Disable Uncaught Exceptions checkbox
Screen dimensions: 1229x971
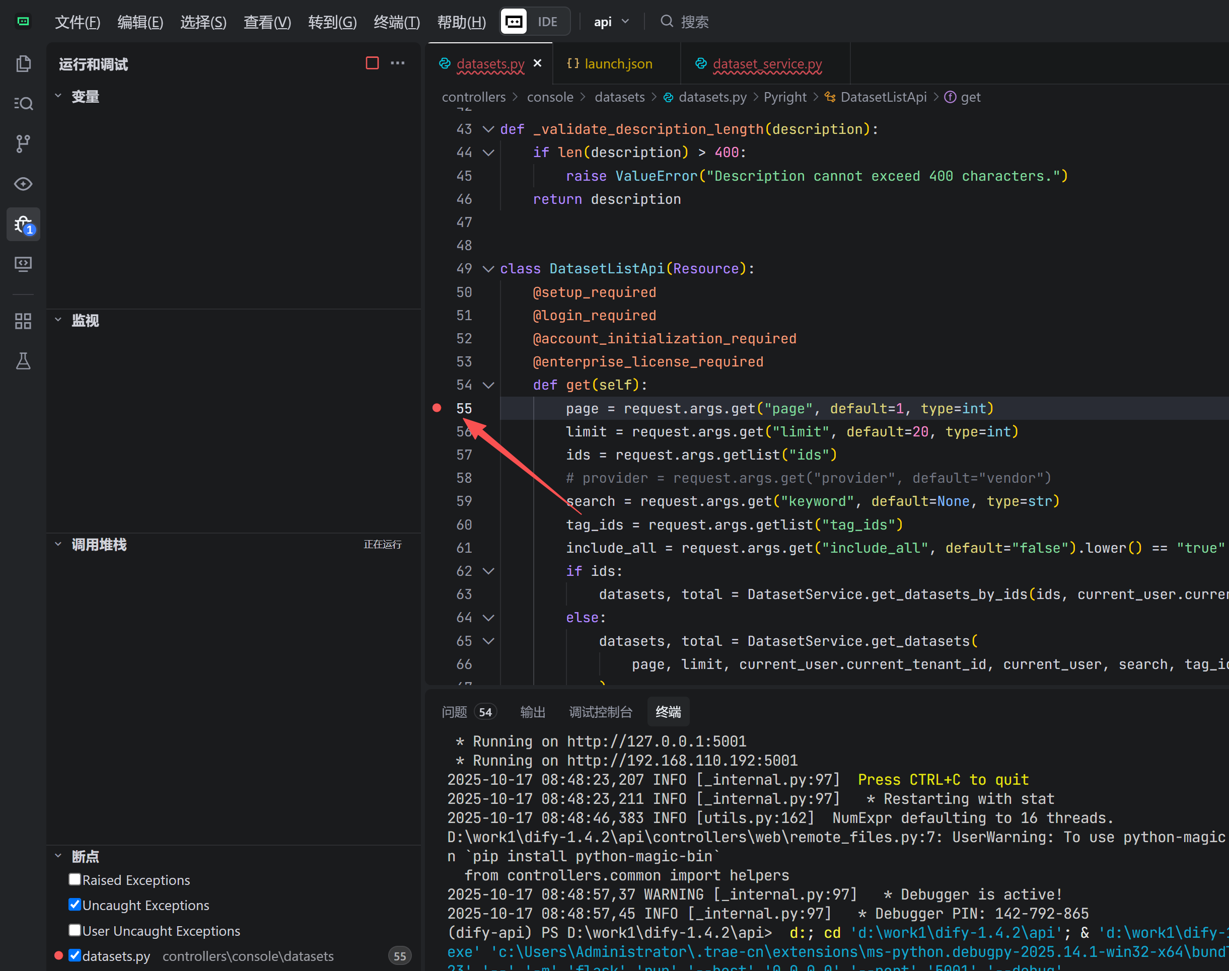(x=75, y=905)
